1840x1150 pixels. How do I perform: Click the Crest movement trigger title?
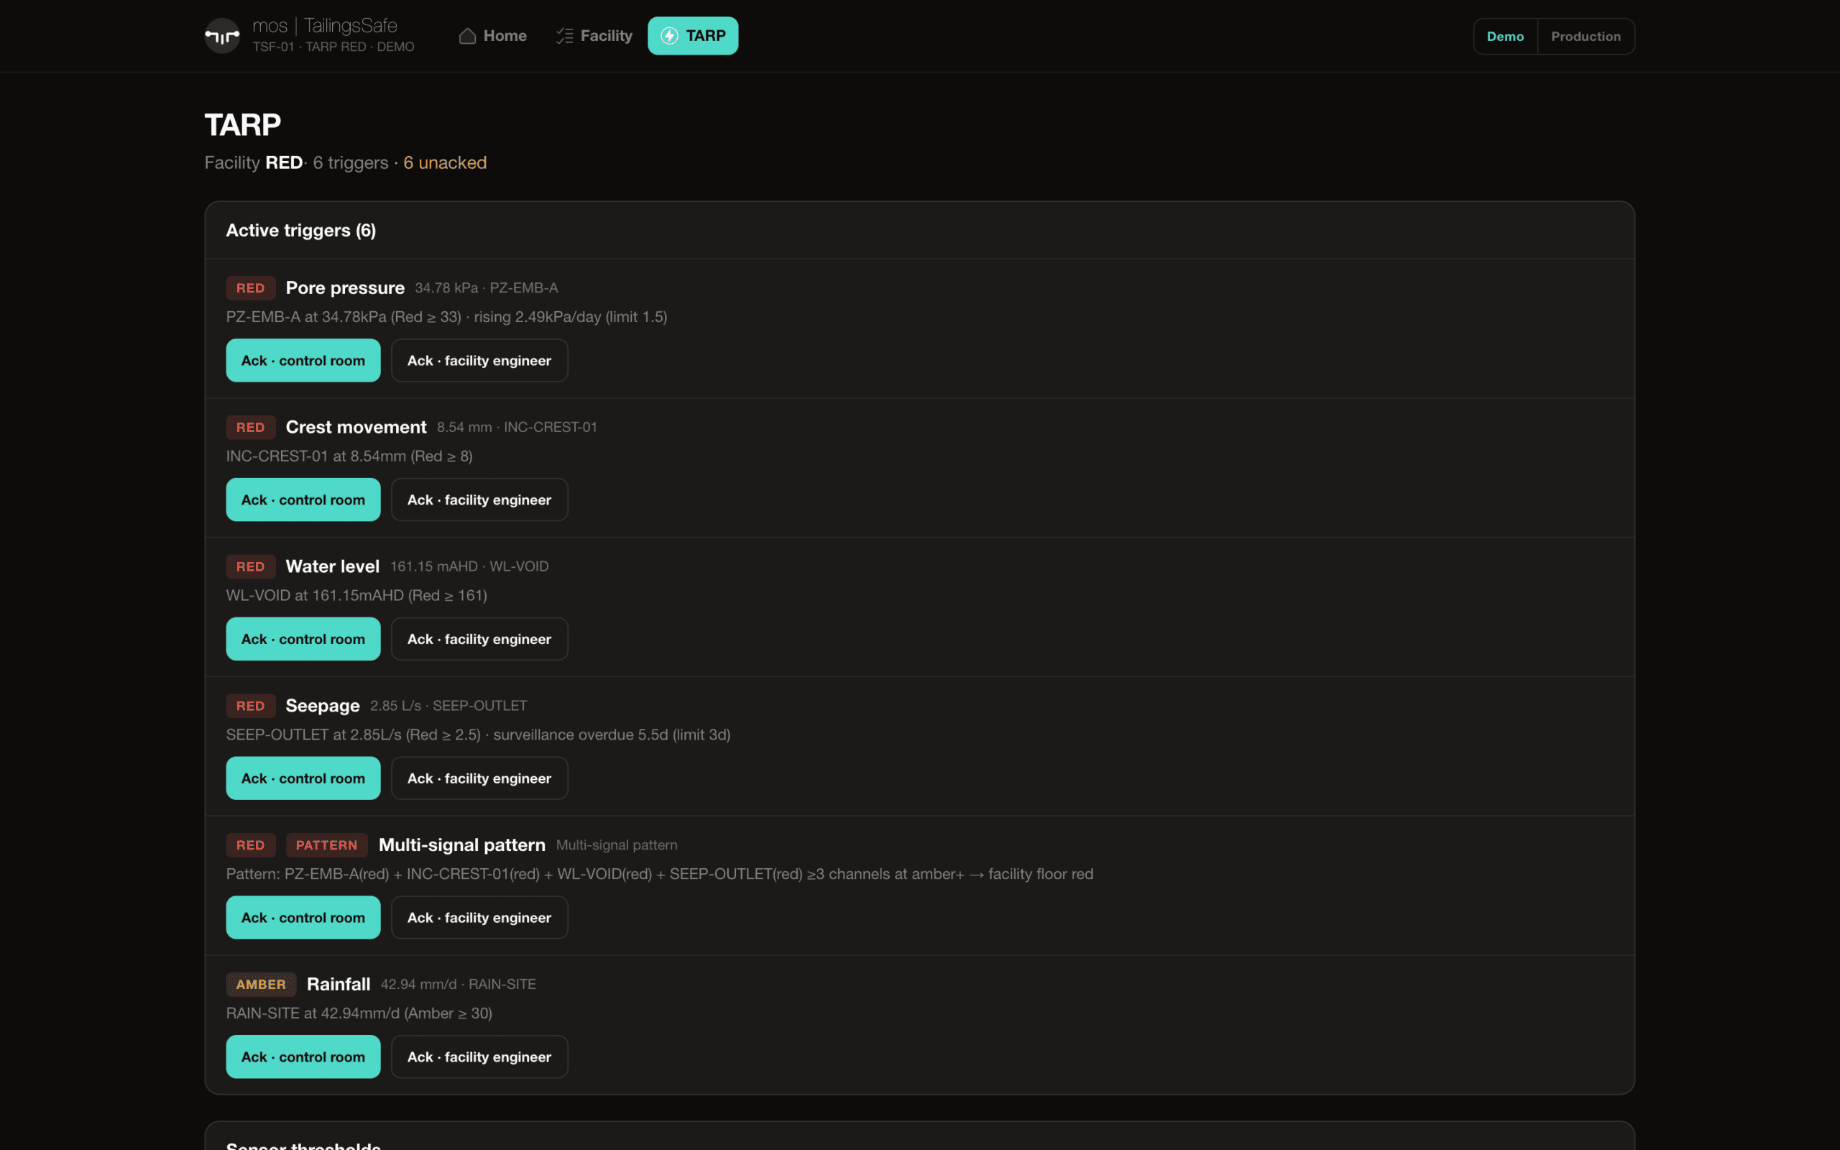click(356, 428)
